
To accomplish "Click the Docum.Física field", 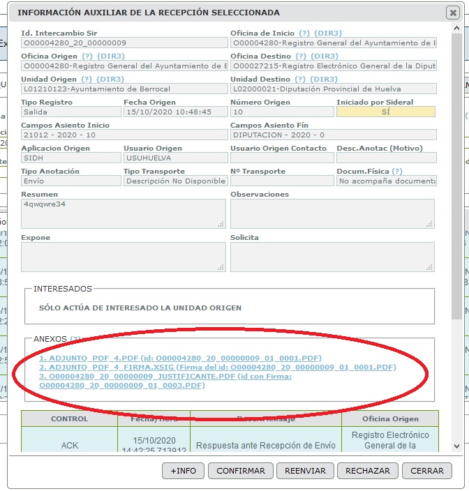I will click(386, 181).
